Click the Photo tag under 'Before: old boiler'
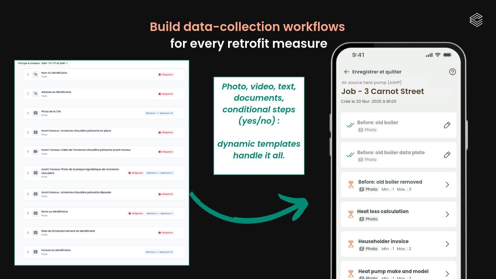Screen dimensions: 496x279 tap(367, 130)
